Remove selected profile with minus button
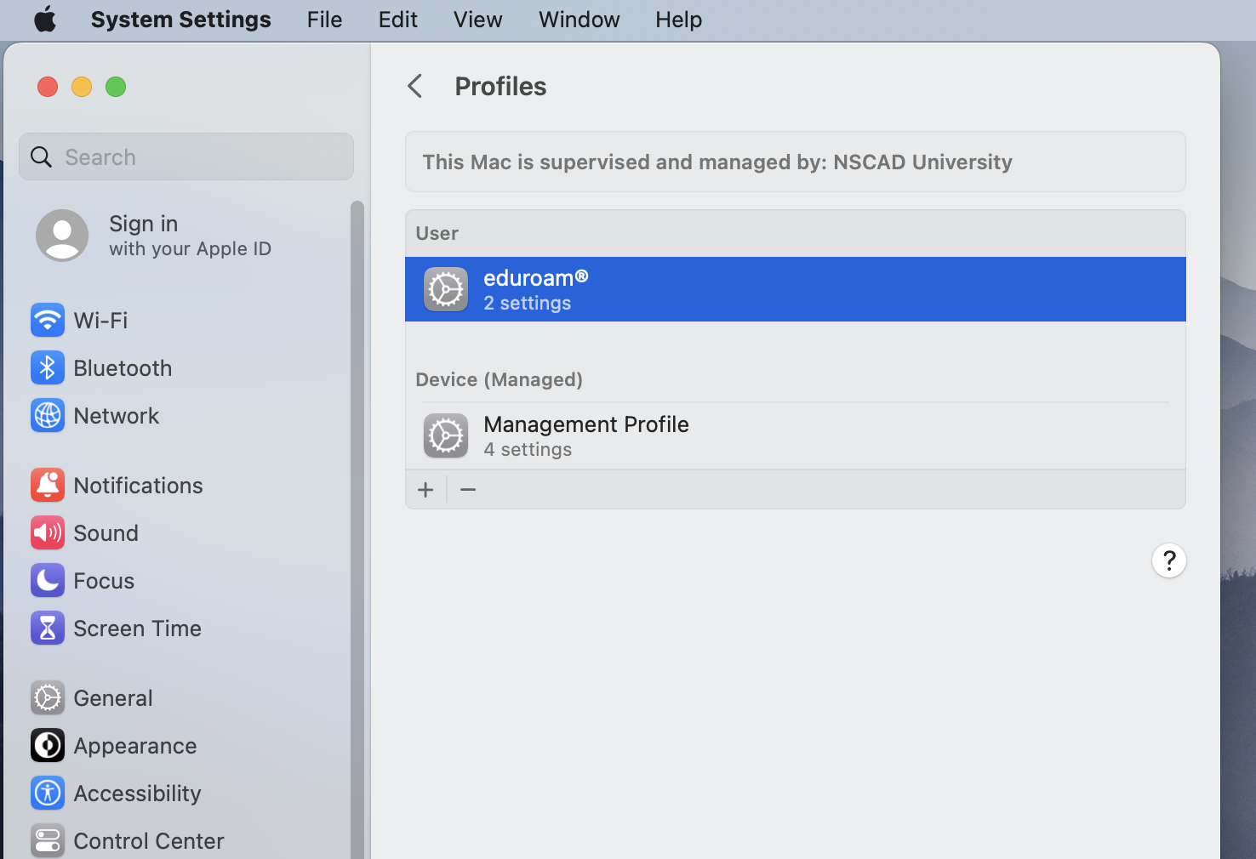The height and width of the screenshot is (859, 1256). [468, 490]
